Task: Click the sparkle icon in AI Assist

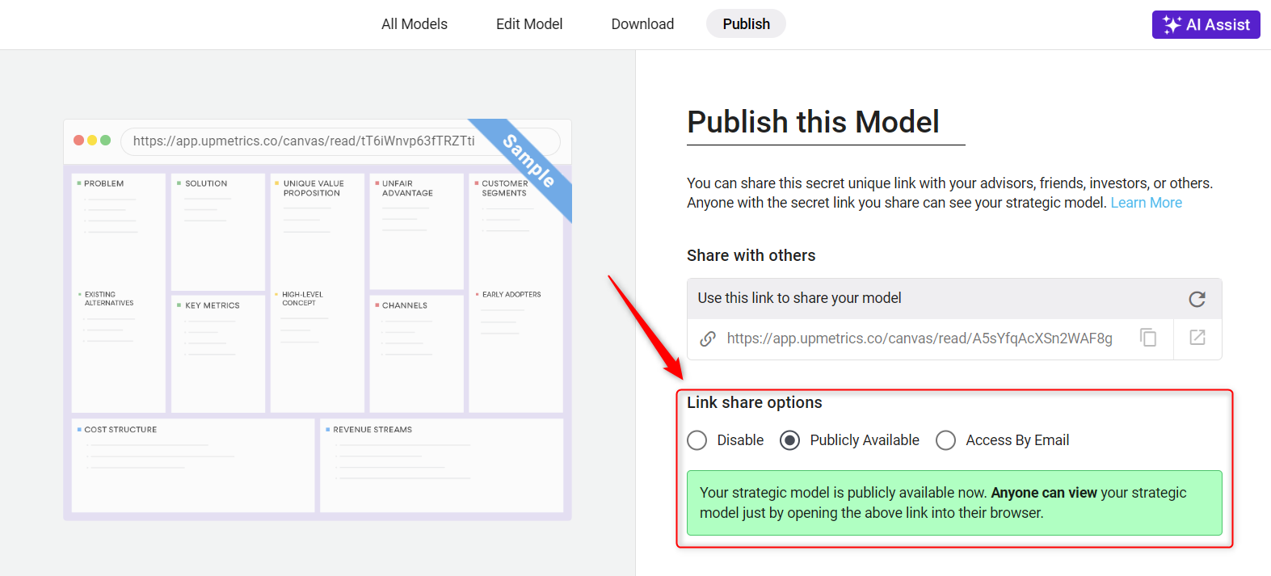Action: click(1172, 24)
